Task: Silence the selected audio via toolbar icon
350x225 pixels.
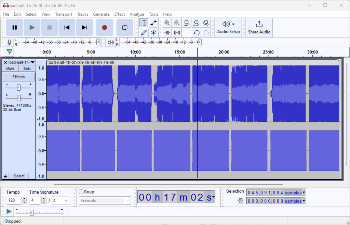Action: tap(177, 32)
